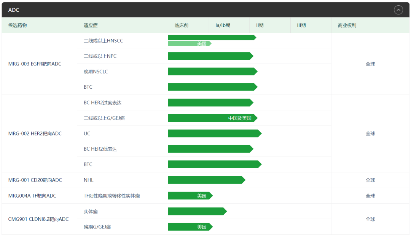411x236 pixels.
Task: Click the BTC indication under MRG-003
Action: tap(88, 87)
